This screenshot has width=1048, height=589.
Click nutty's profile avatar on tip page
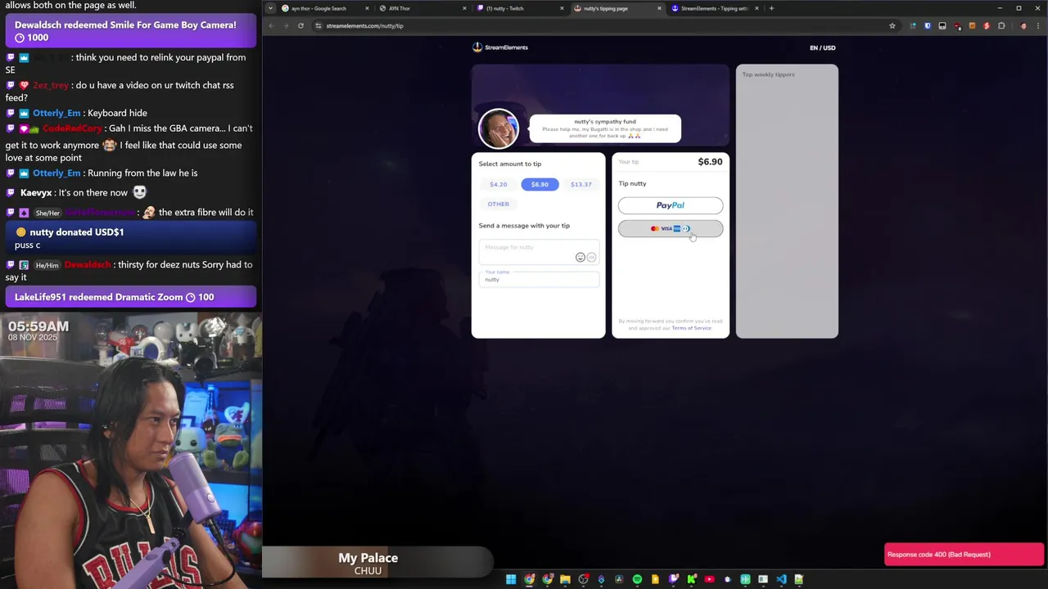498,128
